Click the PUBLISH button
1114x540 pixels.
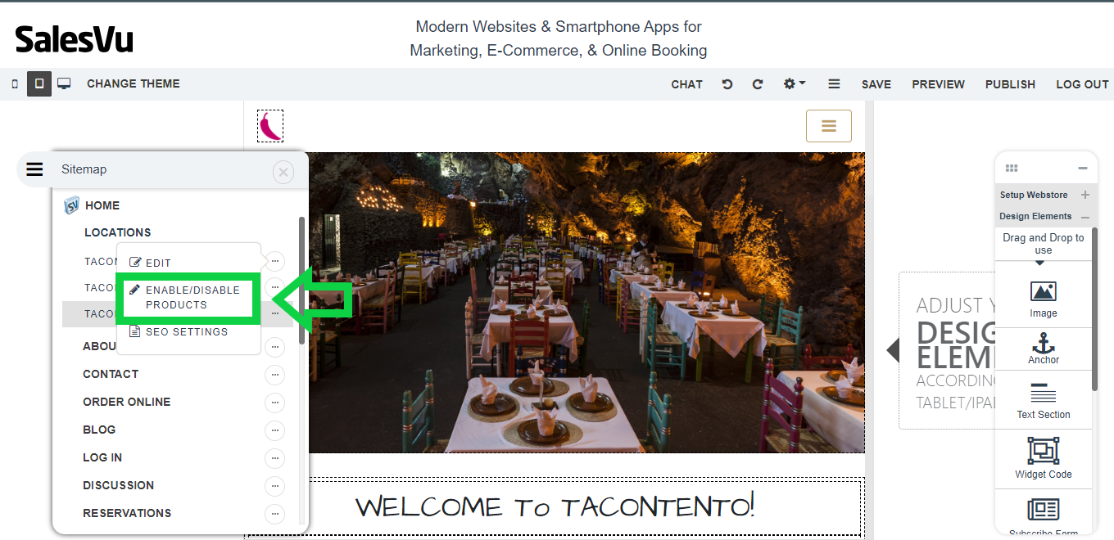(x=1010, y=84)
